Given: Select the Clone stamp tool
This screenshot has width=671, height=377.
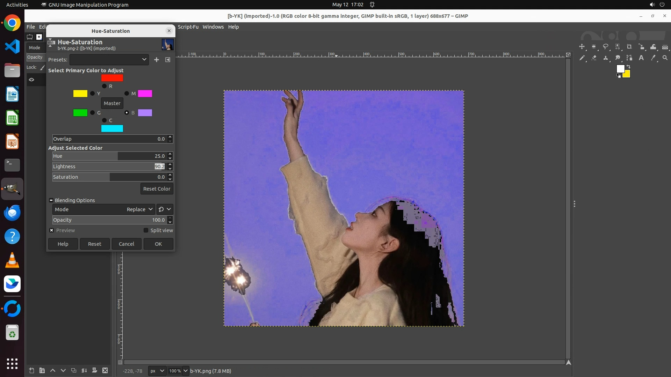Looking at the screenshot, I should 606,58.
